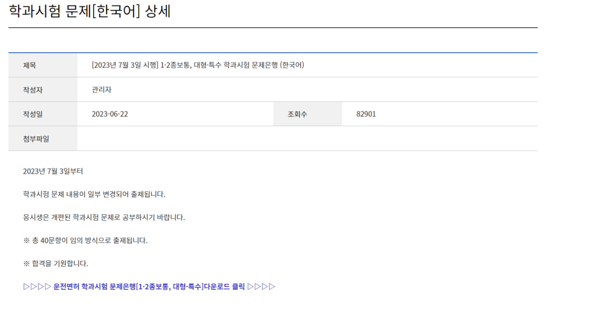
Task: Select the post title starting [2023년 7월 3일 시행]
Action: [198, 65]
